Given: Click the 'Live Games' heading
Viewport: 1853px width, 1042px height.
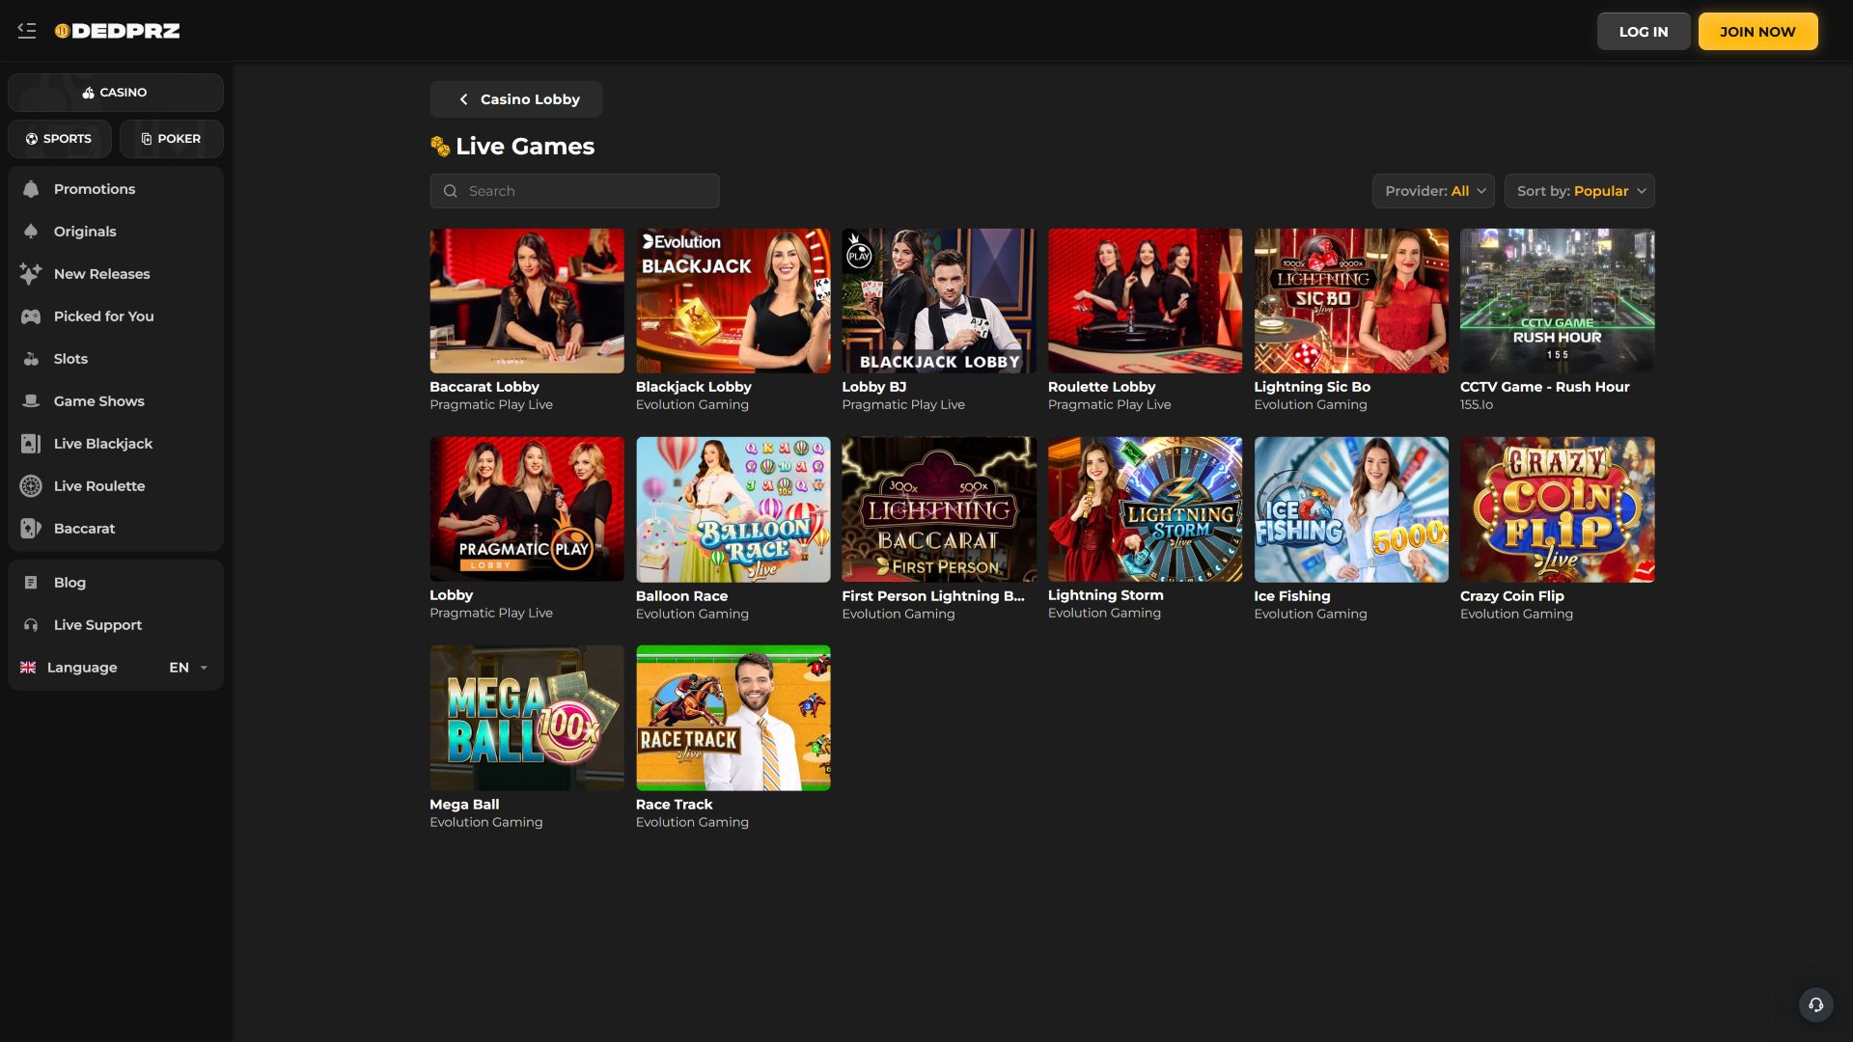Looking at the screenshot, I should tap(525, 147).
